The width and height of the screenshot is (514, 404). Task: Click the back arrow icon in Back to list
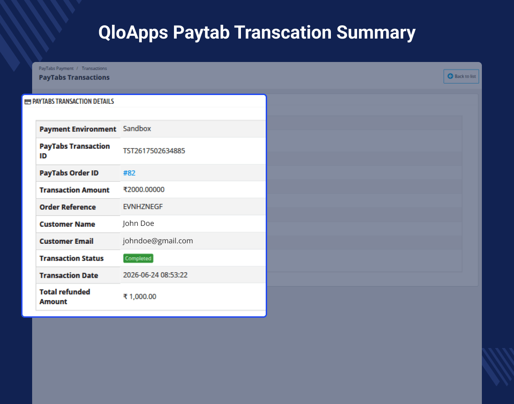tap(450, 76)
